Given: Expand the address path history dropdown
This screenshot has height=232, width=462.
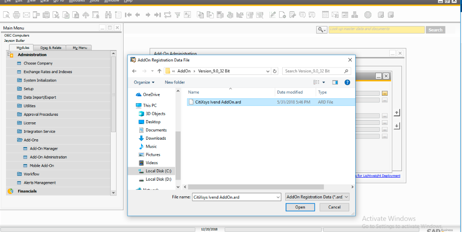Looking at the screenshot, I should [268, 71].
